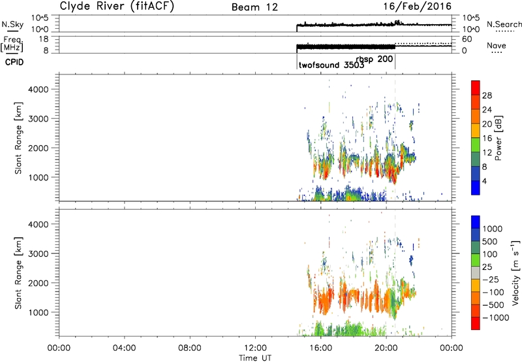
Task: Click the 'N.Search' legend label
Action: point(504,24)
